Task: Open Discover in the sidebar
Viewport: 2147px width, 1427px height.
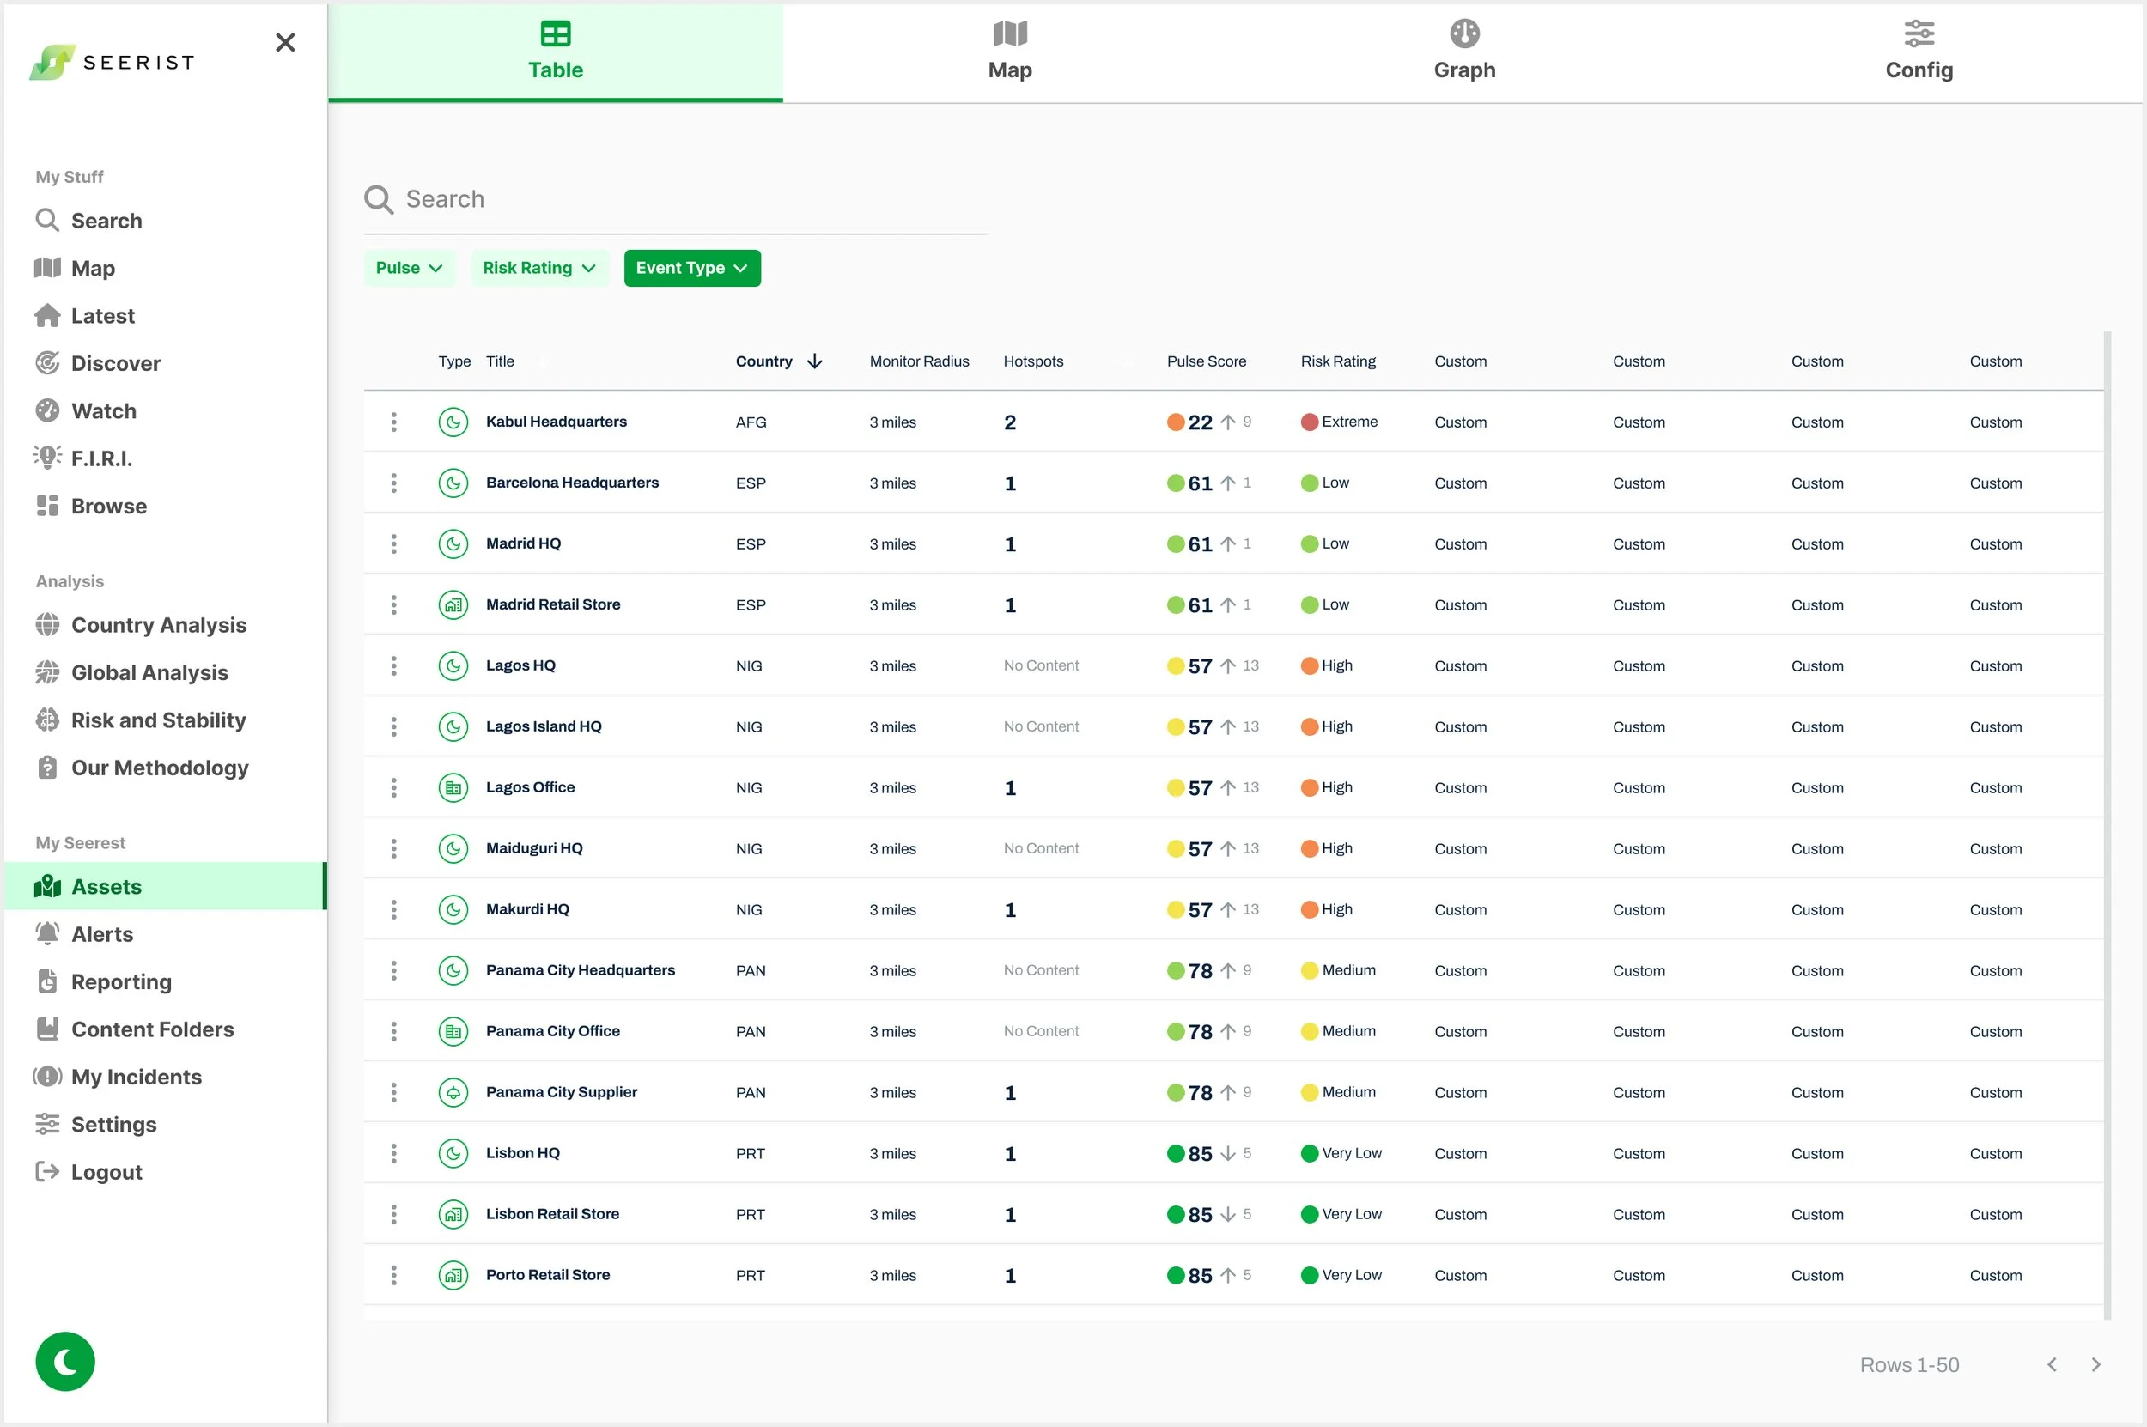Action: point(116,363)
